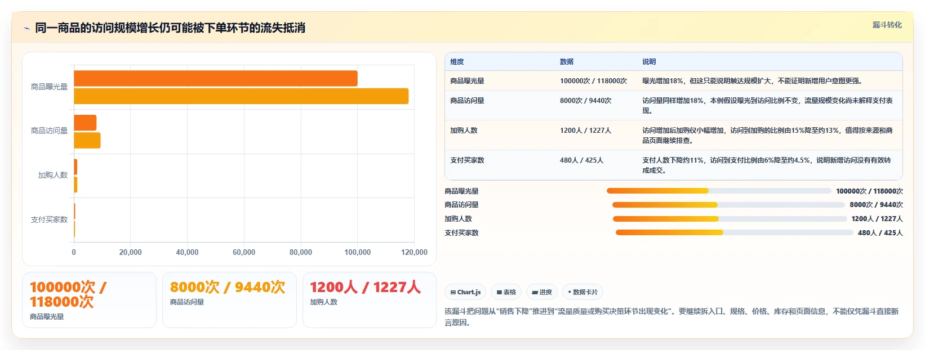The height and width of the screenshot is (350, 925).
Task: Click the amber 商品访问量 chart bar
Action: pos(87,140)
